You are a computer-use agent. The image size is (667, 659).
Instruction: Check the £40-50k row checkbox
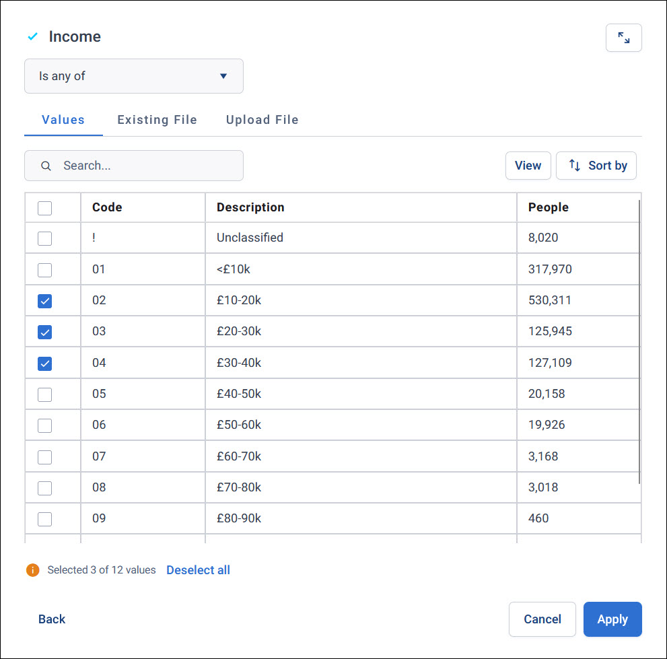click(44, 394)
